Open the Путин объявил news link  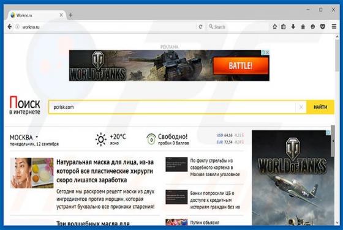click(205, 223)
